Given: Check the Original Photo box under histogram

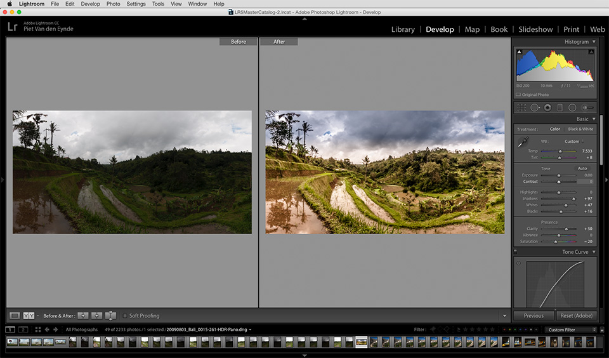Looking at the screenshot, I should click(x=518, y=95).
